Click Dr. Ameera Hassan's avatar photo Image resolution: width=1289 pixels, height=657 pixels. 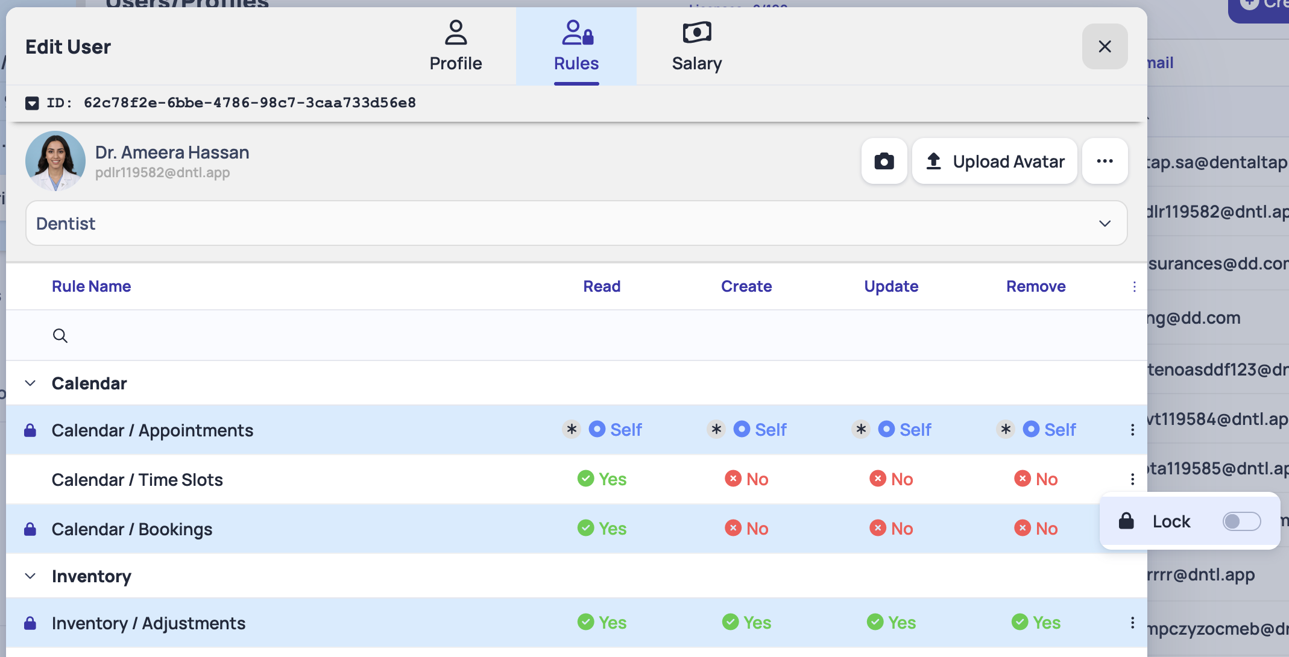55,161
